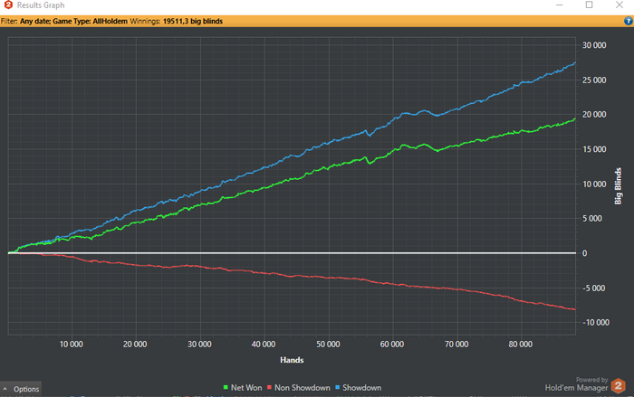
Task: Click the Hold'em Manager app icon in title bar
Action: pyautogui.click(x=8, y=5)
